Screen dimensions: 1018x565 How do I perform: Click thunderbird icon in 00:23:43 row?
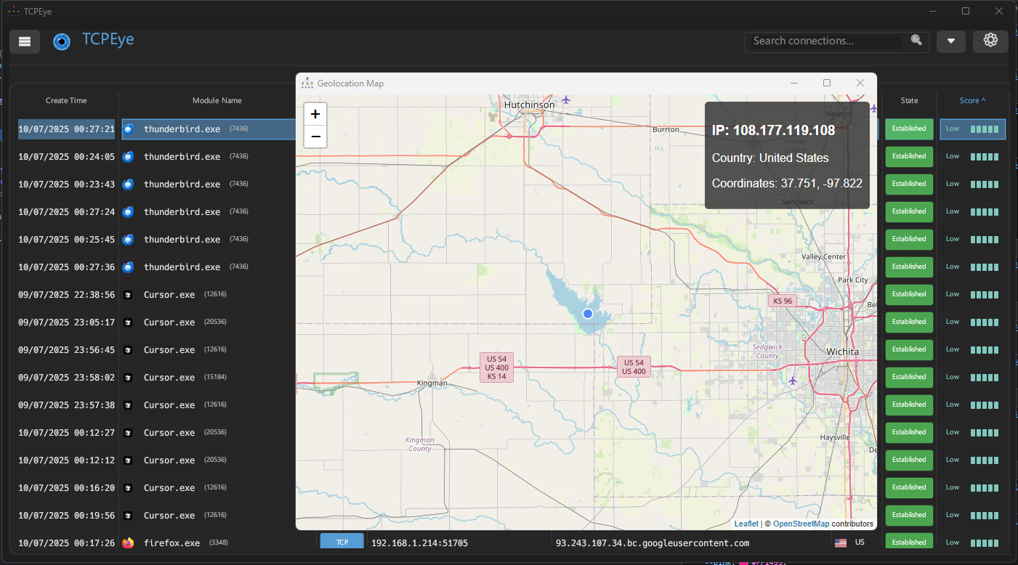point(129,184)
